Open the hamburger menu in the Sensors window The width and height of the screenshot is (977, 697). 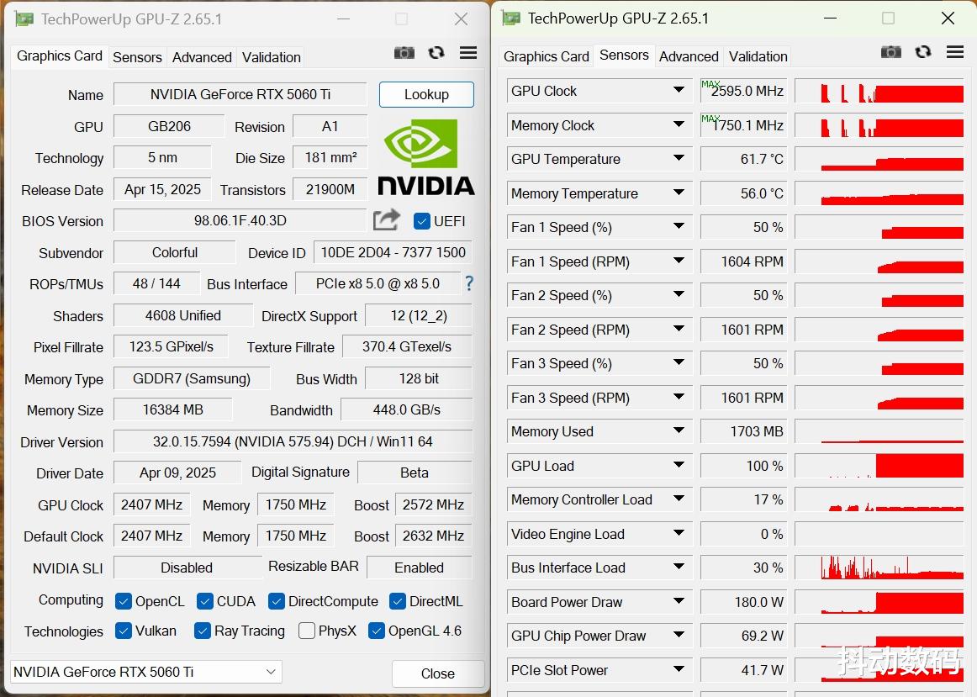point(954,52)
